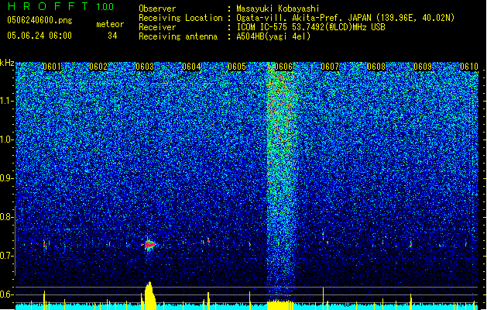This screenshot has height=310, width=487.
Task: Click the Observer label
Action: pyautogui.click(x=157, y=9)
